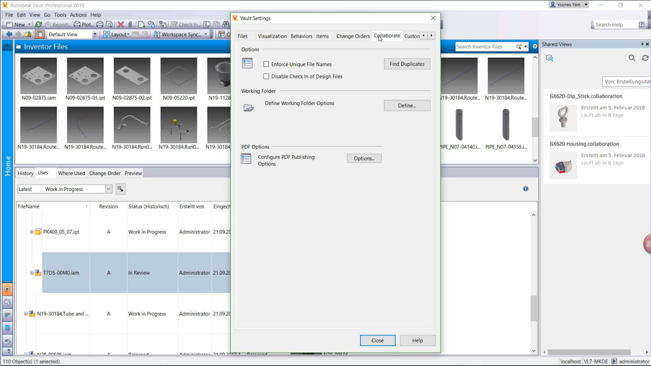The image size is (651, 366).
Task: Open the Actions menu
Action: pyautogui.click(x=78, y=15)
